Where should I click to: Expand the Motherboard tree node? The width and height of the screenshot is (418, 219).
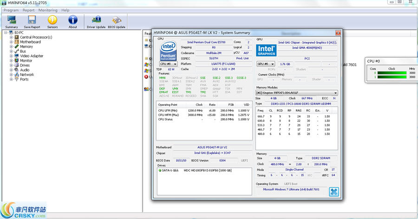click(11, 42)
